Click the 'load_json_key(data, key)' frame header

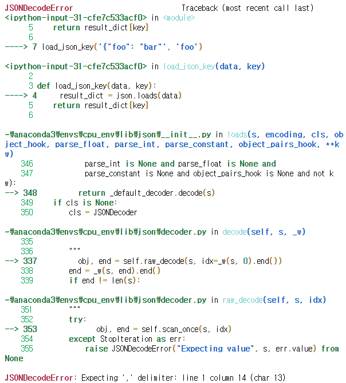(x=214, y=66)
